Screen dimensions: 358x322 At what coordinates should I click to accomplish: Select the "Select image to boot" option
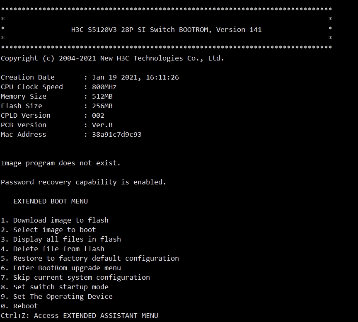(x=48, y=230)
